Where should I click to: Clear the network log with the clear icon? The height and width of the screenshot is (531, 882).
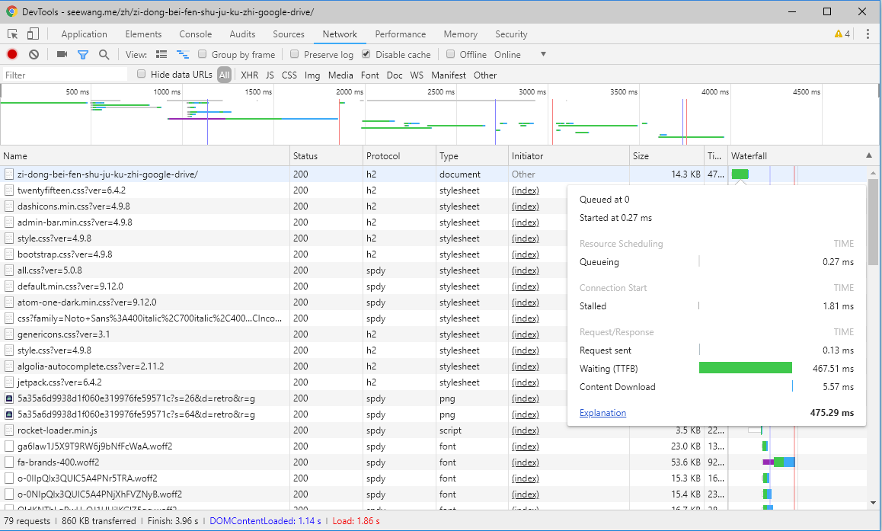(x=34, y=55)
